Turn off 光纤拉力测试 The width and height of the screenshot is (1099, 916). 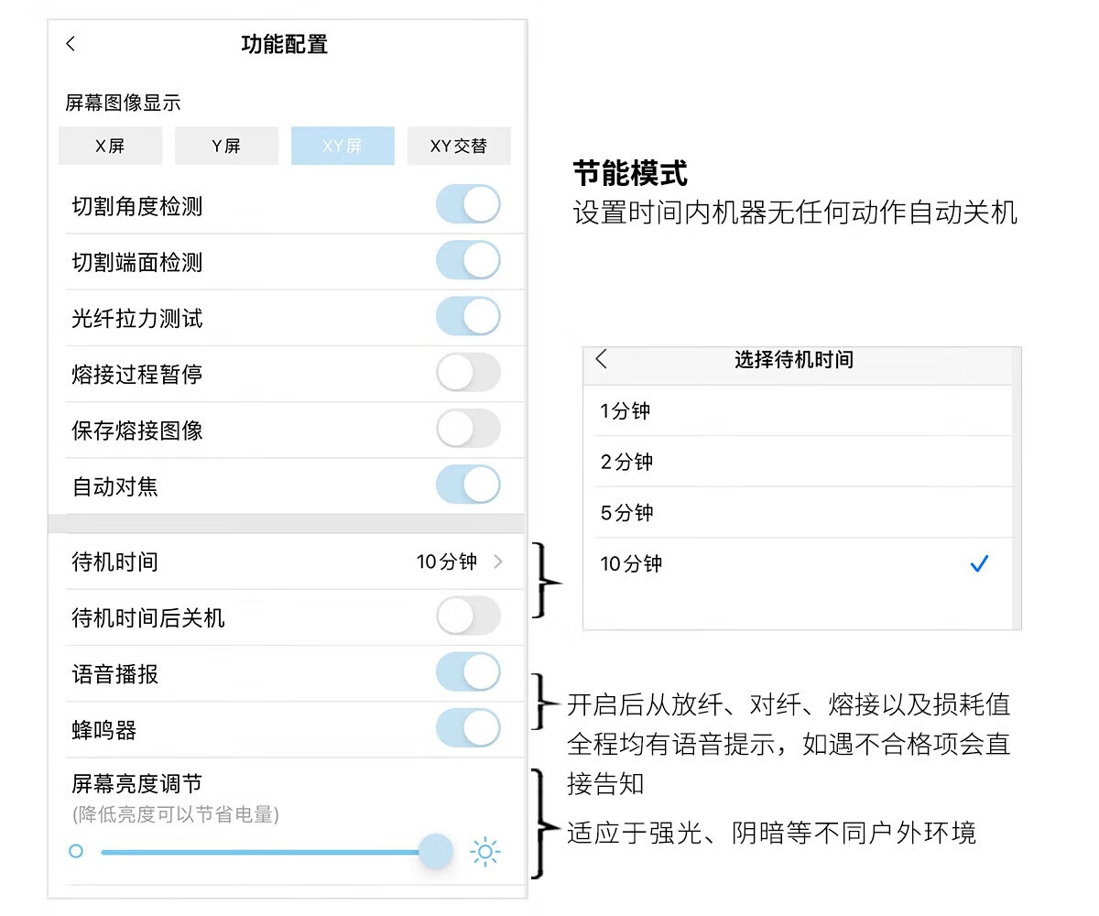click(x=468, y=317)
